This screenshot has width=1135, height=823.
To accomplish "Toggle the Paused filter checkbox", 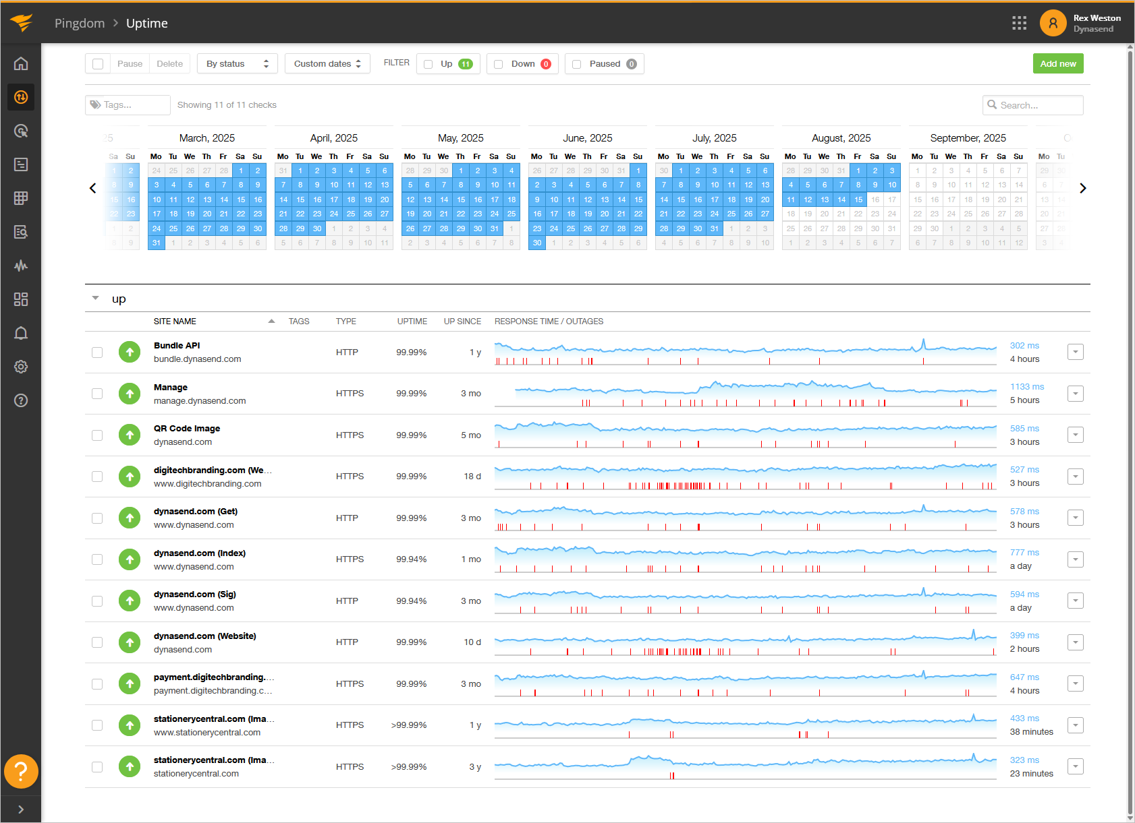I will [577, 64].
